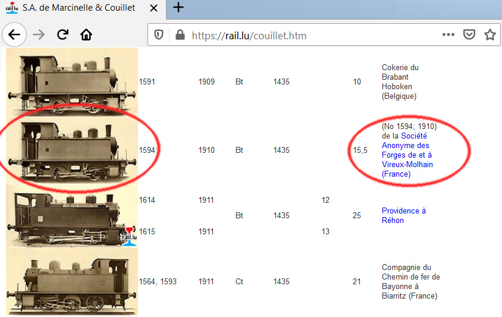Select builder number 1615
Image resolution: width=502 pixels, height=317 pixels.
click(x=147, y=231)
